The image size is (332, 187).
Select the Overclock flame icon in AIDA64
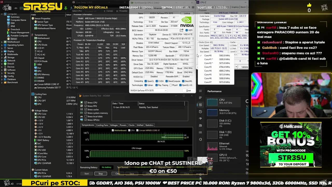click(x=9, y=29)
